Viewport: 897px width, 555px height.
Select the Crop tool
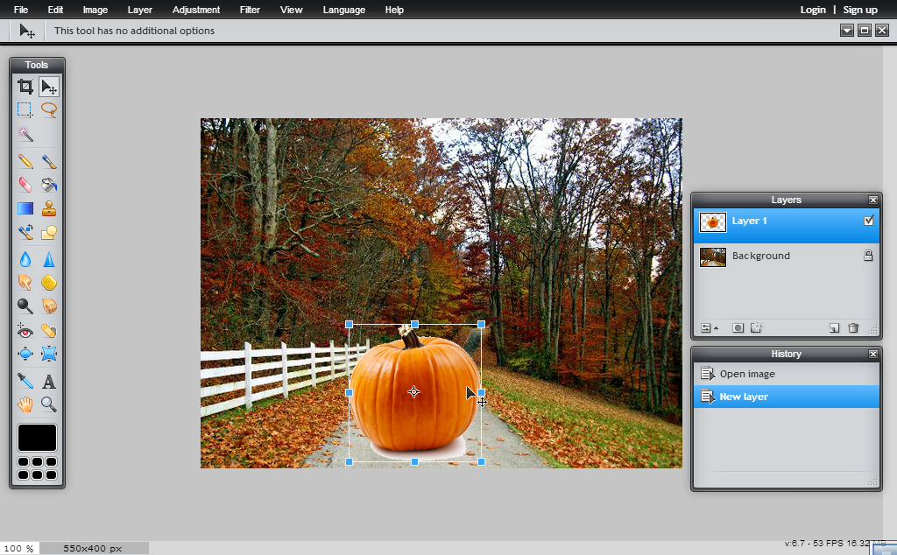pyautogui.click(x=25, y=87)
